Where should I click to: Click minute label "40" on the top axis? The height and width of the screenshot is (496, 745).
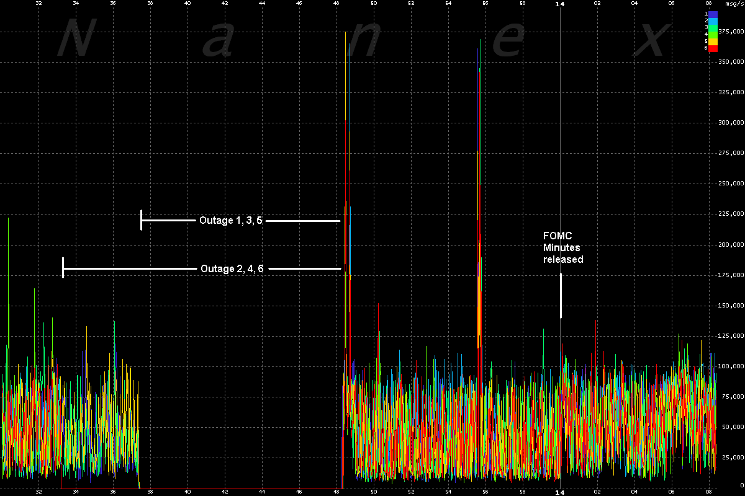(187, 4)
